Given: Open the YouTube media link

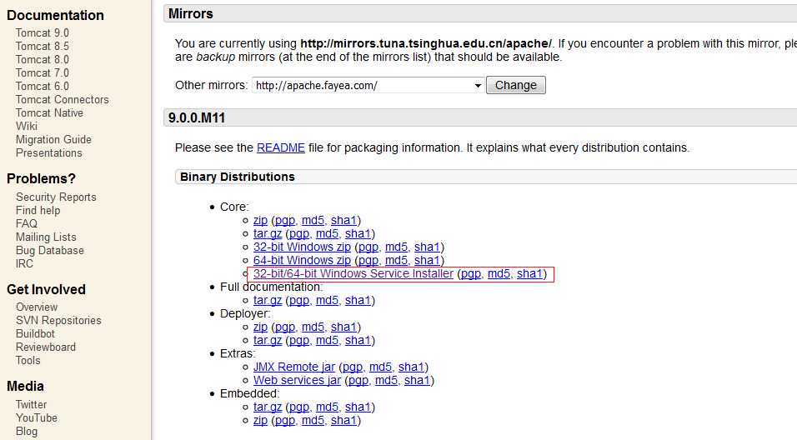Looking at the screenshot, I should tap(36, 417).
